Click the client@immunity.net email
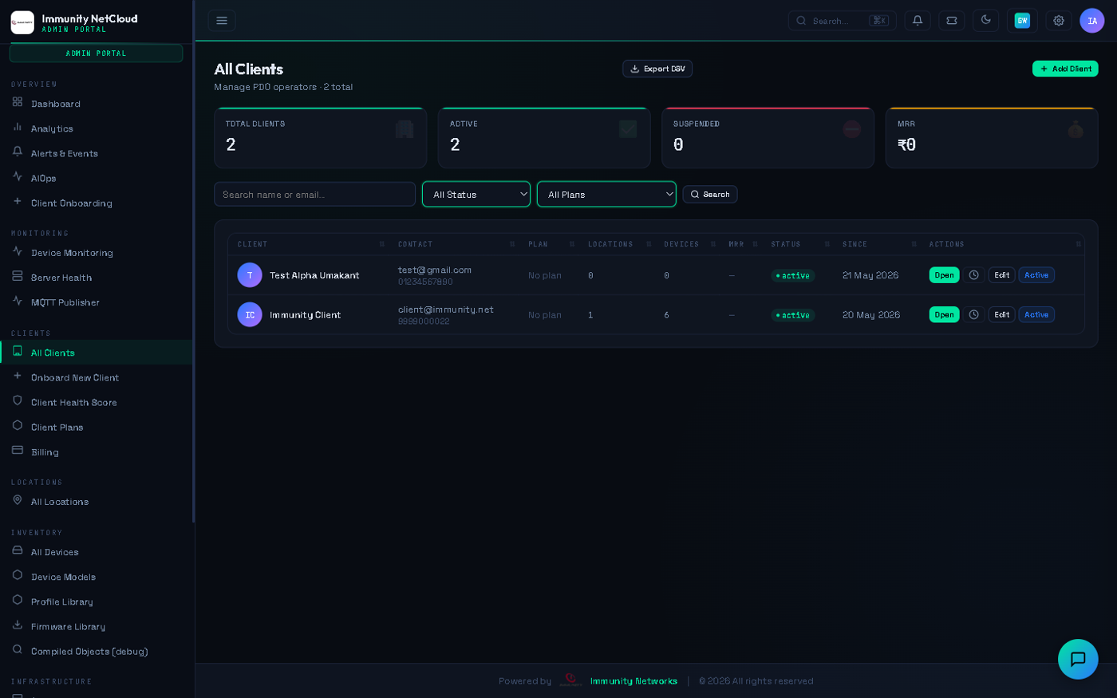Viewport: 1117px width, 698px height. click(x=446, y=310)
